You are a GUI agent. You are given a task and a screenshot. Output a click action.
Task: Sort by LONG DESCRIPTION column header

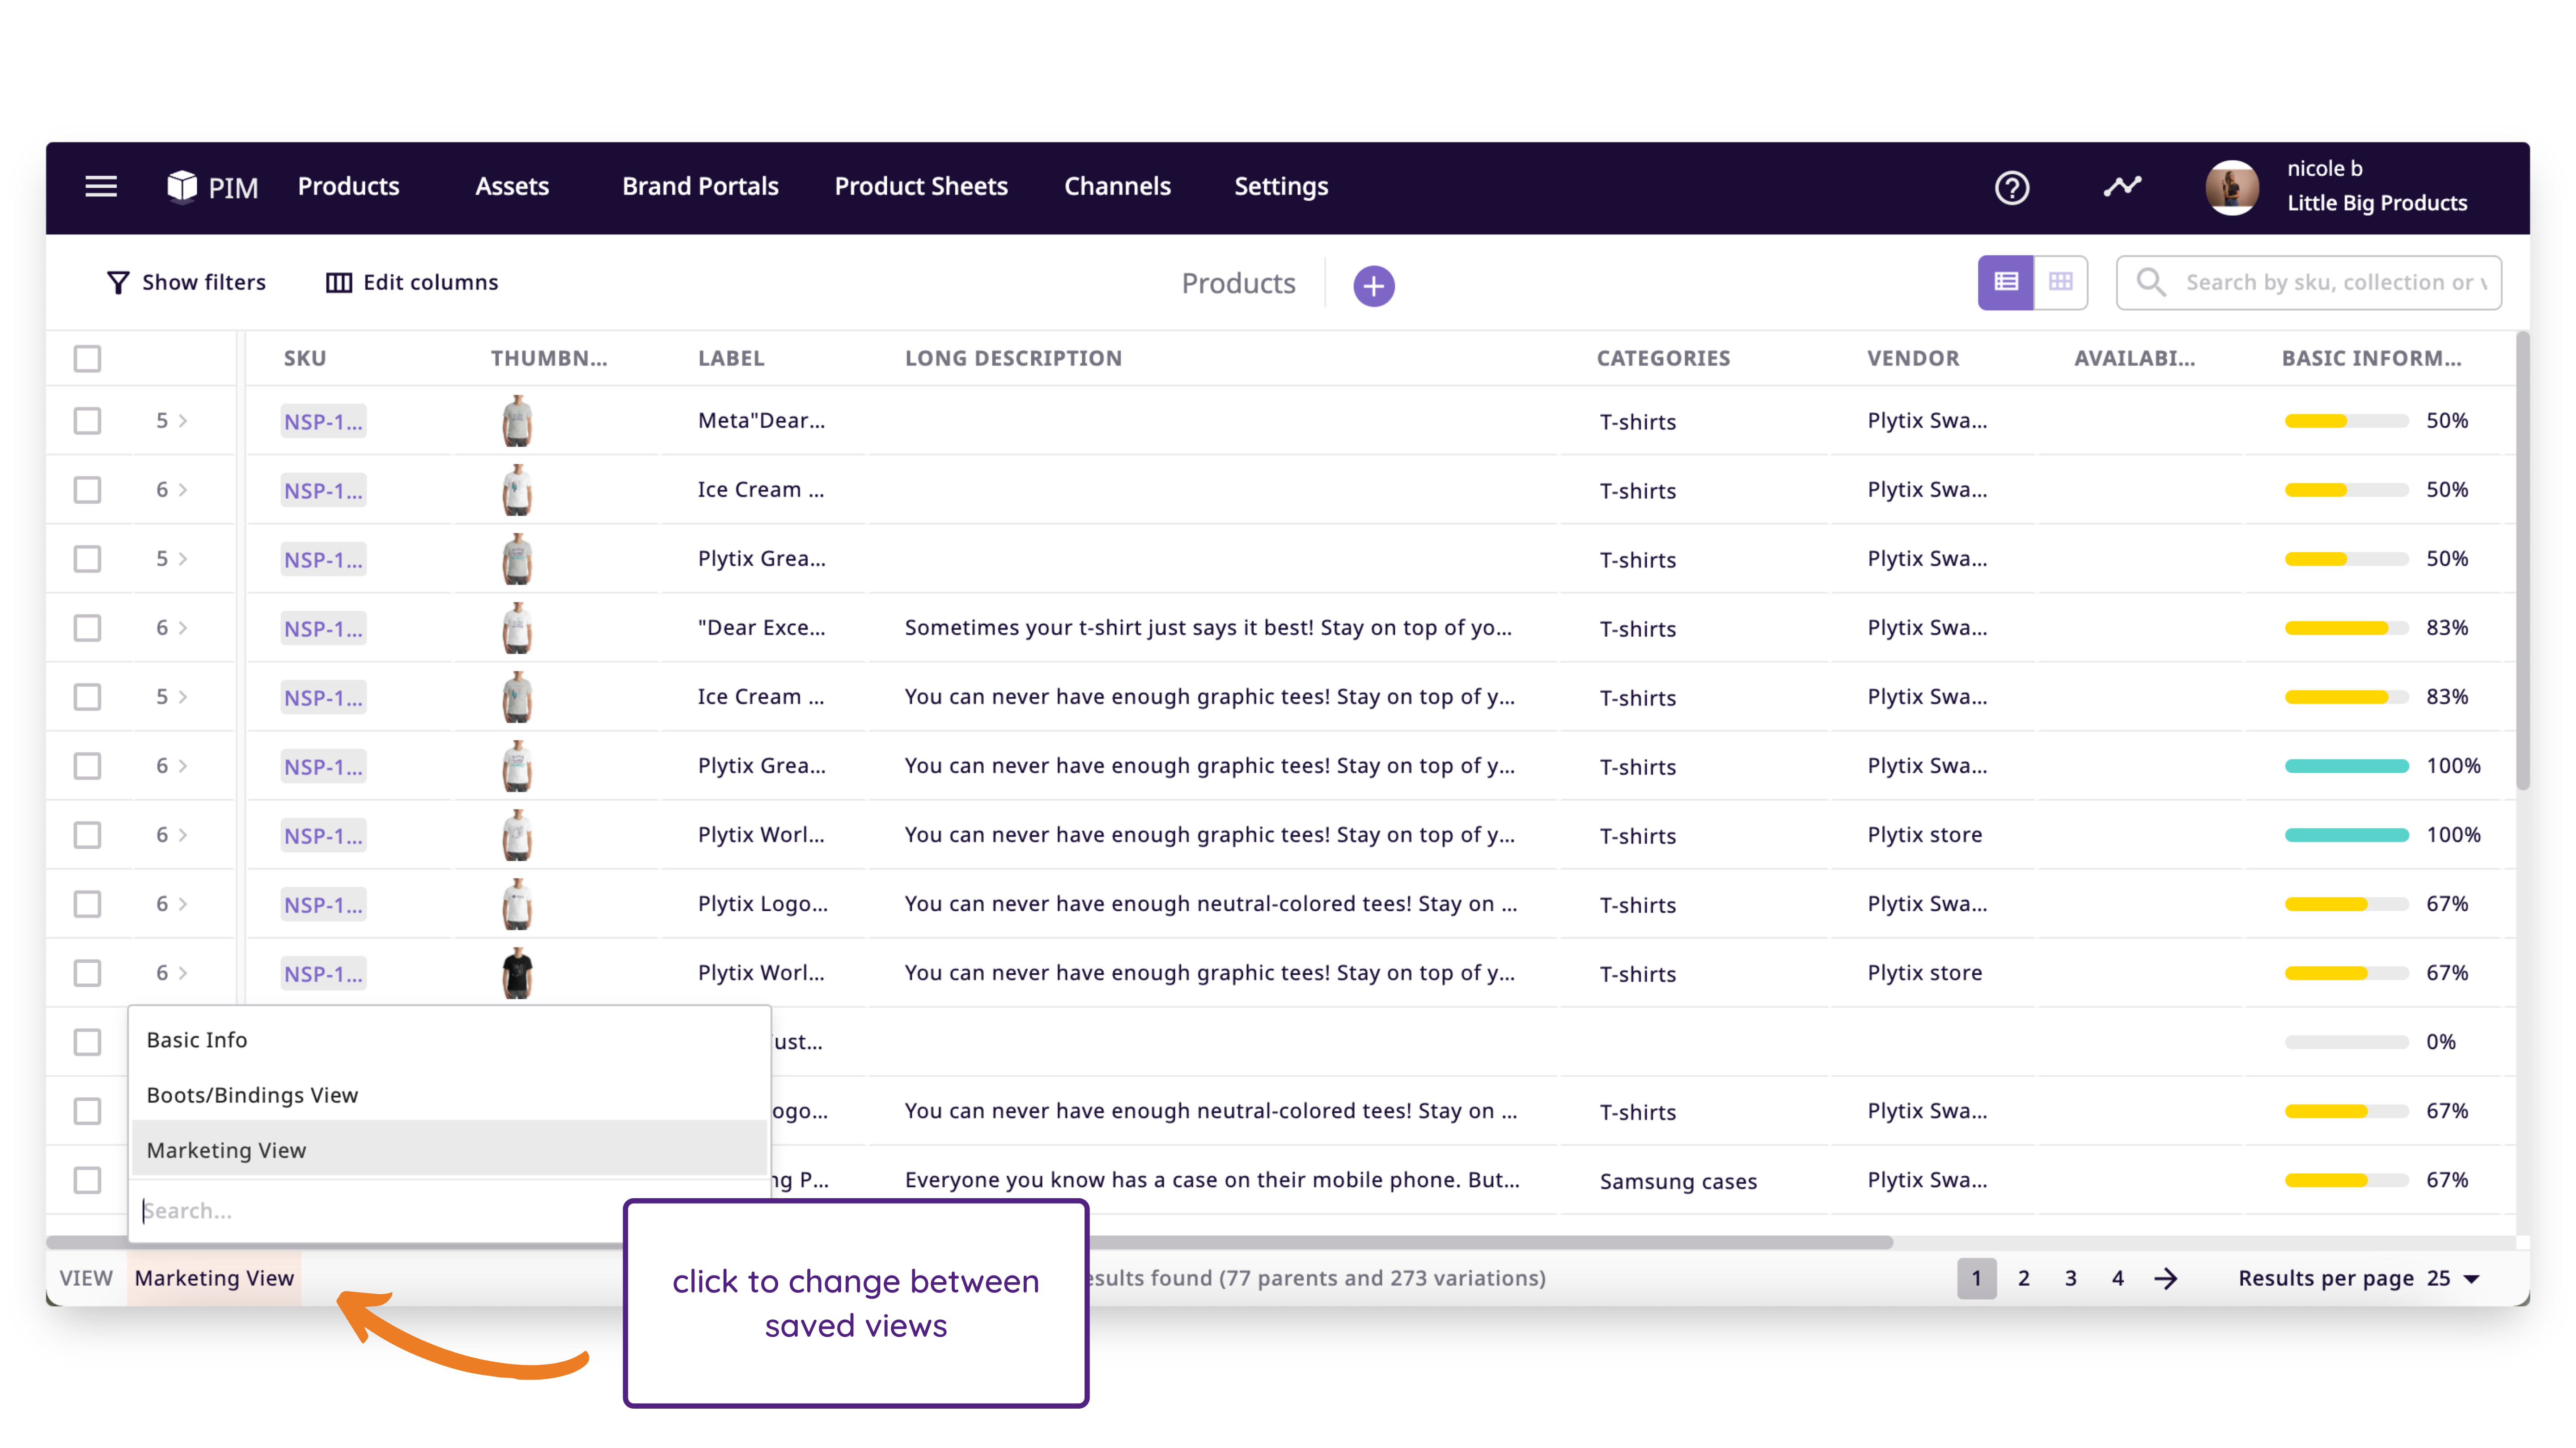[1013, 359]
